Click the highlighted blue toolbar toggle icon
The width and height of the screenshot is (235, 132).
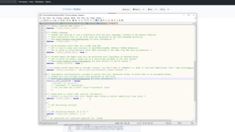point(96,20)
